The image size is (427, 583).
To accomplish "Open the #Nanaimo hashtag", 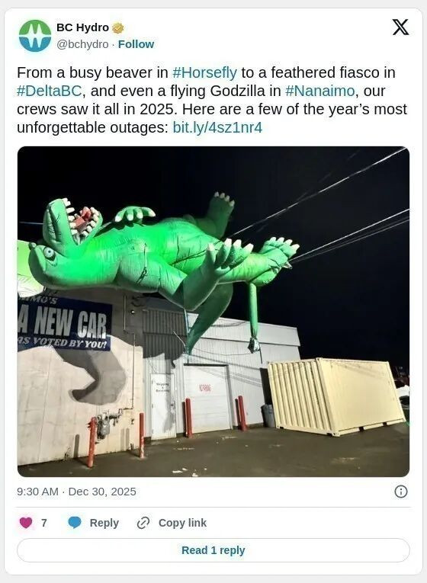I will tap(320, 91).
